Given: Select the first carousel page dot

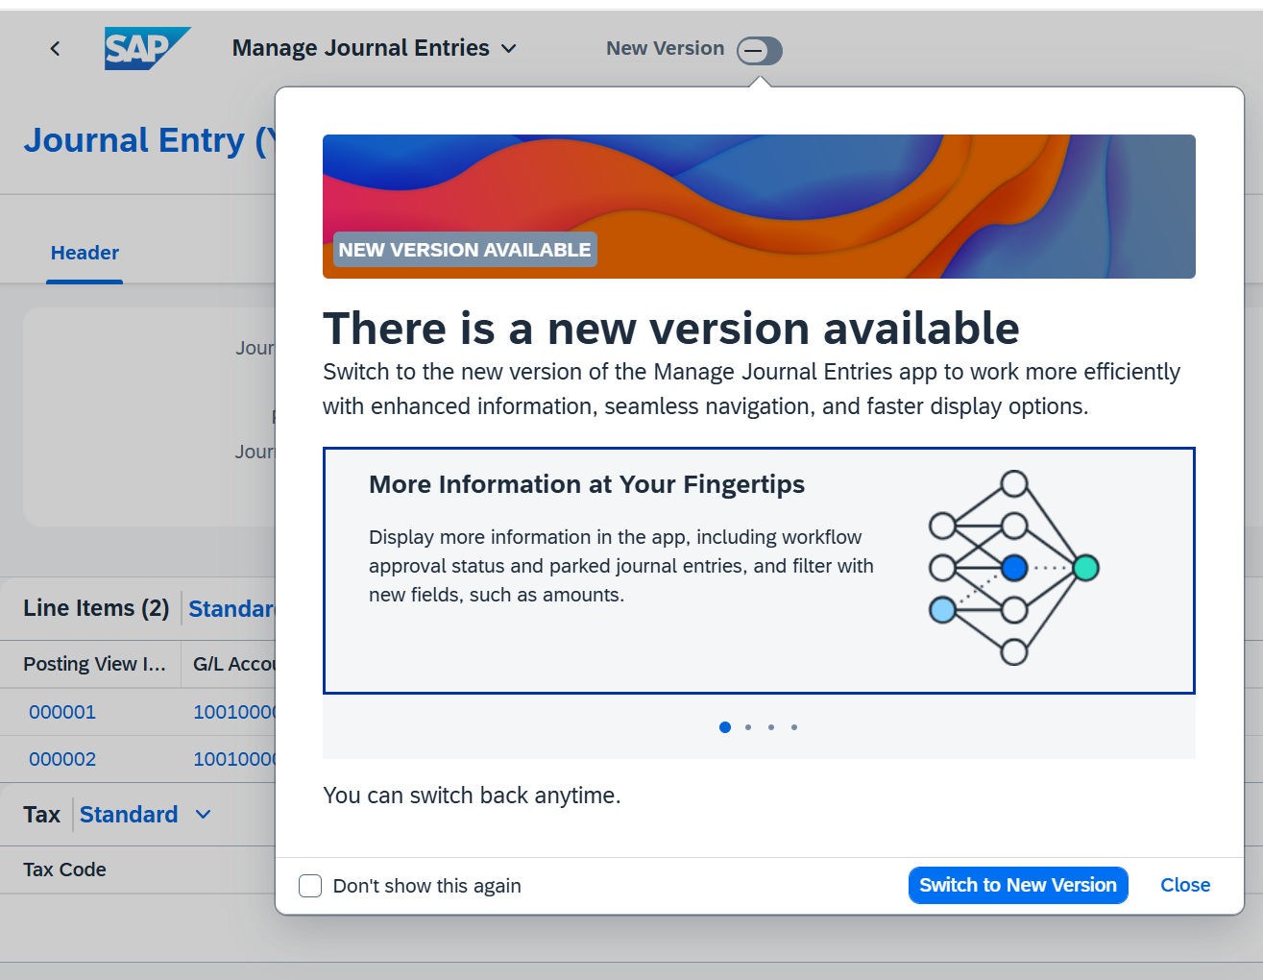Looking at the screenshot, I should pos(725,727).
